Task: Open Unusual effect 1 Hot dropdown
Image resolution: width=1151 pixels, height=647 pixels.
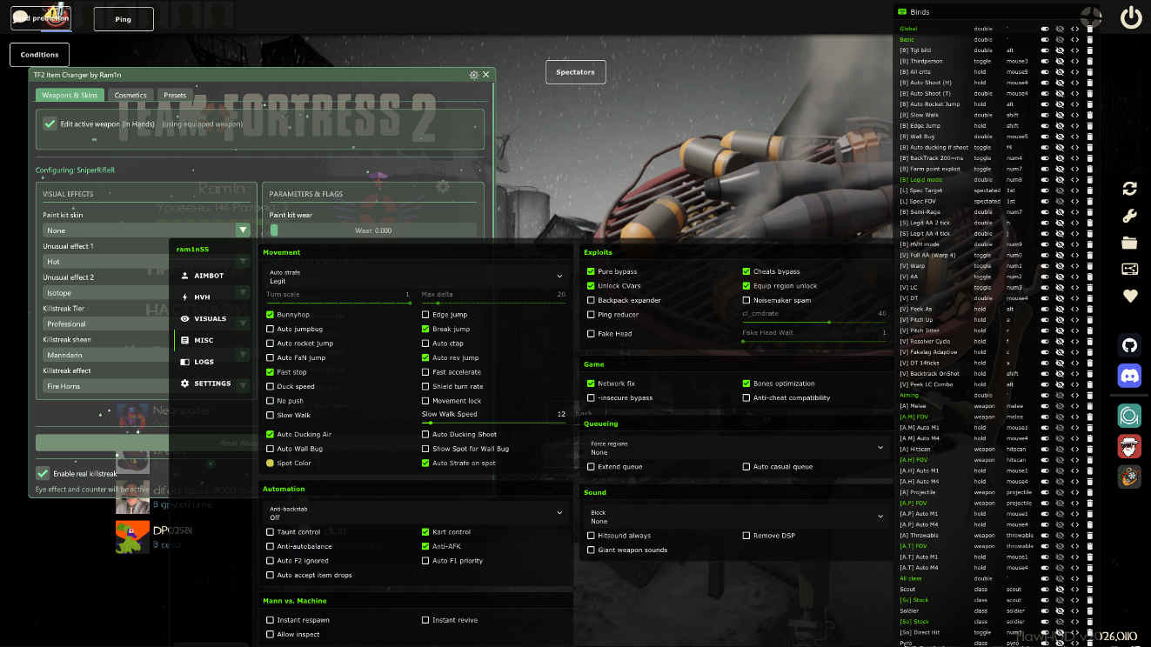Action: point(147,262)
